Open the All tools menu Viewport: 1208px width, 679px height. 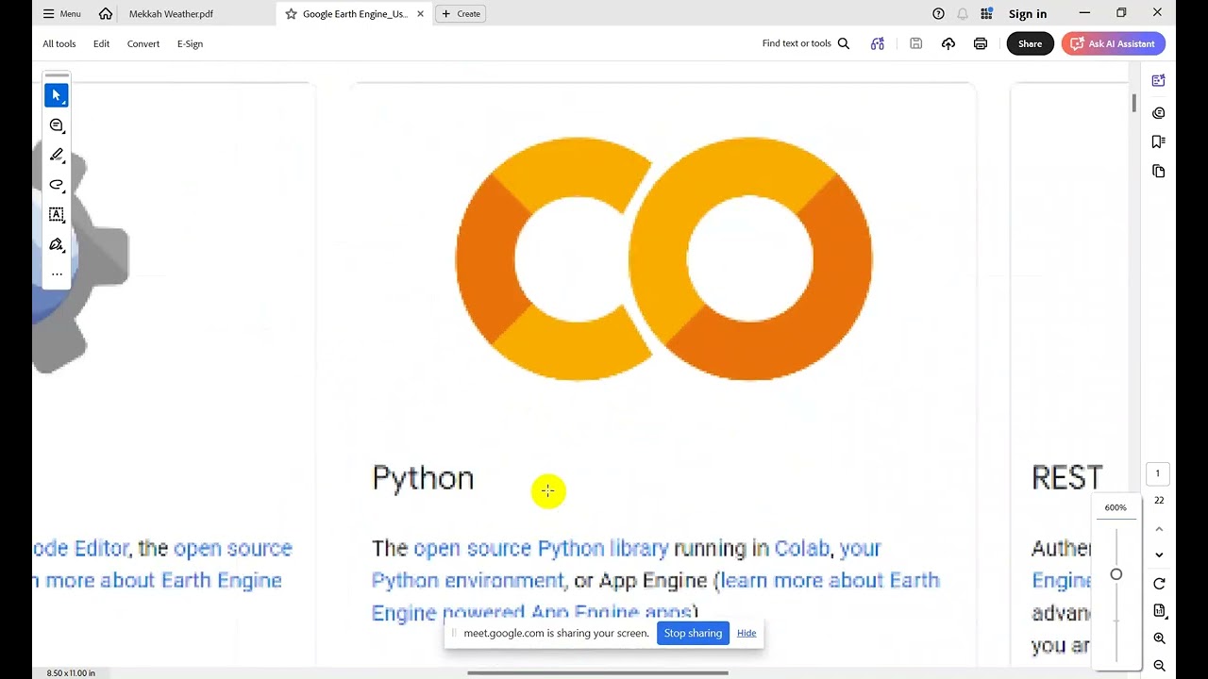pyautogui.click(x=59, y=43)
